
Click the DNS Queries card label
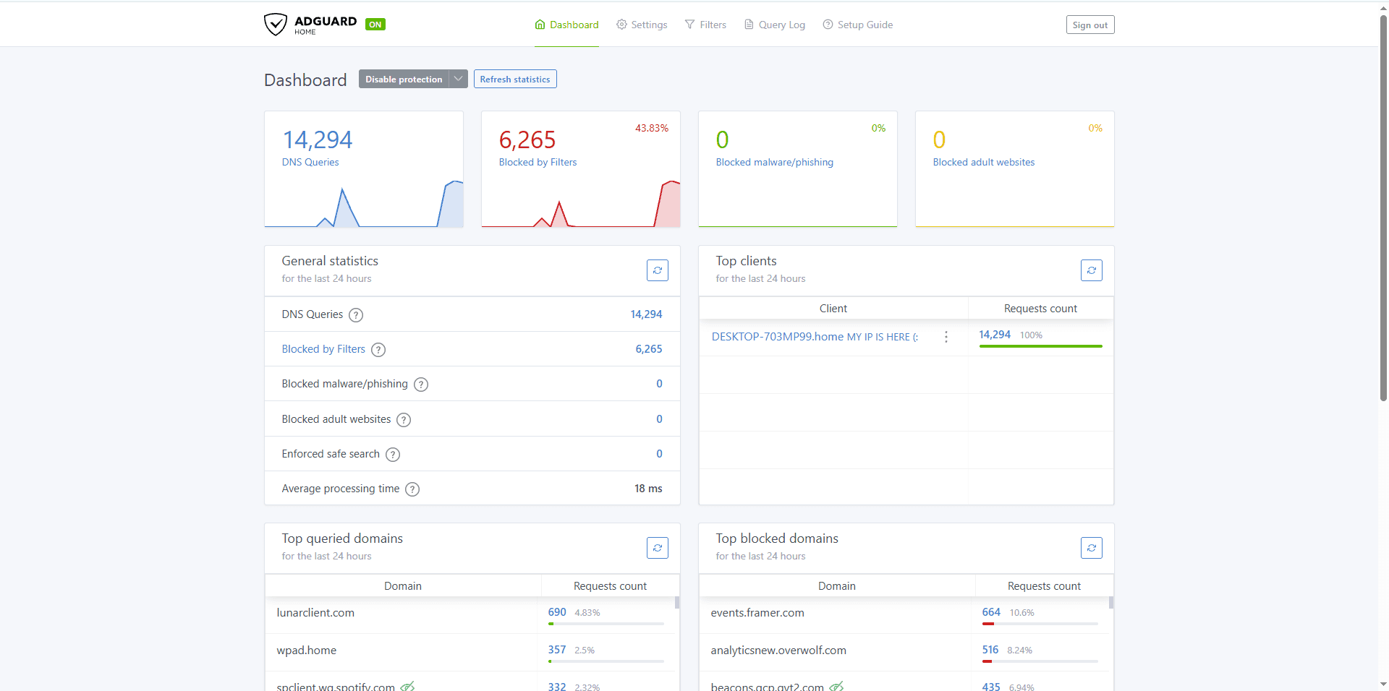[x=310, y=163]
